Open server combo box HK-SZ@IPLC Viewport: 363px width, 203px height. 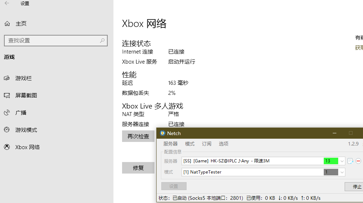click(x=263, y=161)
